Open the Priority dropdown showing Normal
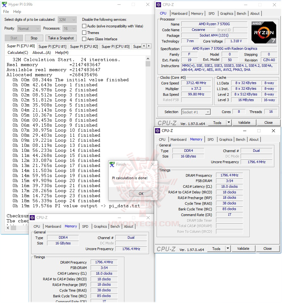This screenshot has width=282, height=303. (29, 29)
